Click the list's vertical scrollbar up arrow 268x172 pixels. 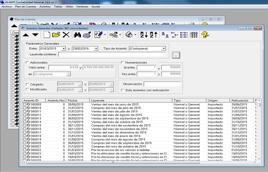pyautogui.click(x=259, y=100)
